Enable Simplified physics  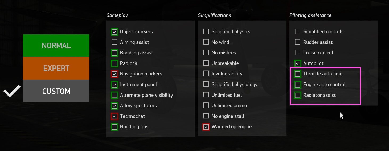tap(206, 32)
